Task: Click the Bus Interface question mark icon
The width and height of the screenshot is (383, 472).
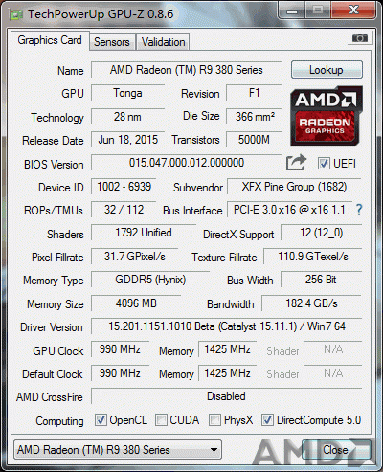Action: point(359,210)
